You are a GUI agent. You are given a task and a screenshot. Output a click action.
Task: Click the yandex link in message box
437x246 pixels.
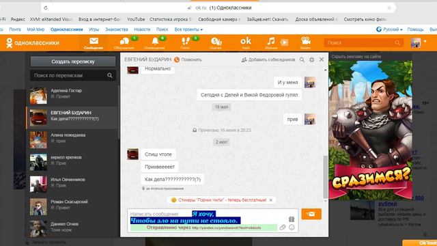click(226, 228)
